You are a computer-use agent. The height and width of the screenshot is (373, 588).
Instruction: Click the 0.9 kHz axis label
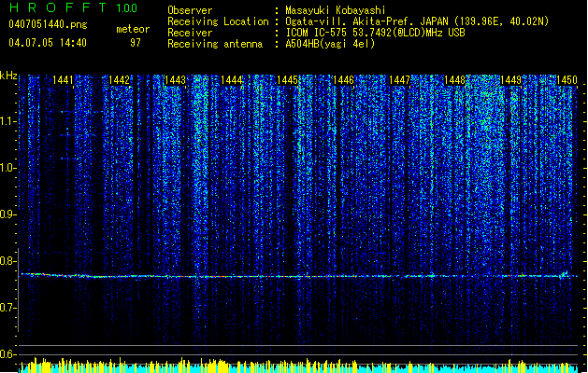click(8, 214)
